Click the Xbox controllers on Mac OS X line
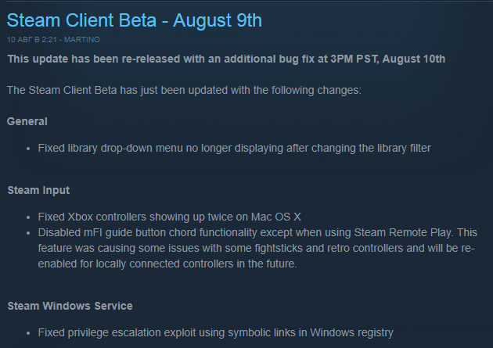 pyautogui.click(x=170, y=217)
